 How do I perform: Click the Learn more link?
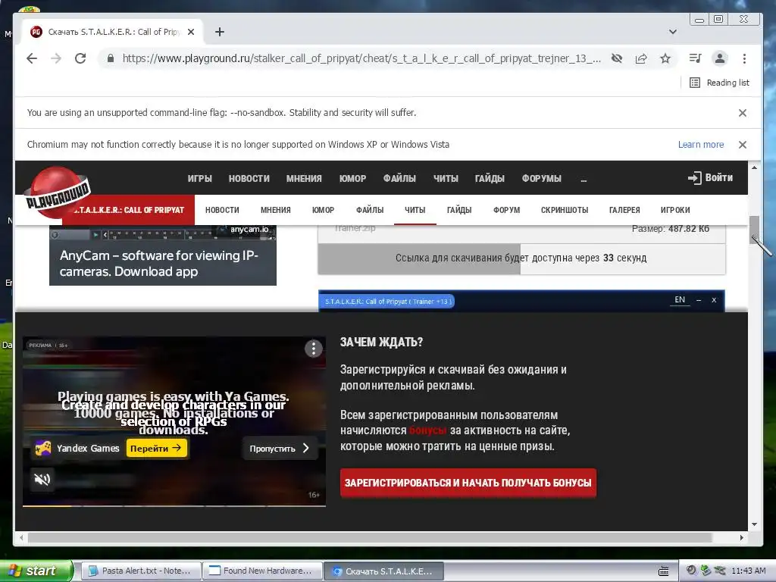[x=701, y=145]
